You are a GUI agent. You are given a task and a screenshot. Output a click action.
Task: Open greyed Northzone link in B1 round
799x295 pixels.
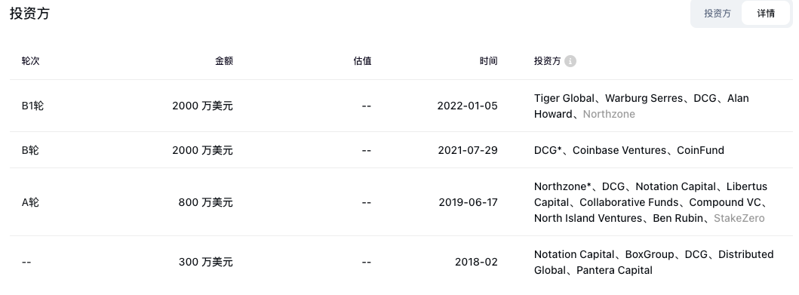pos(609,114)
